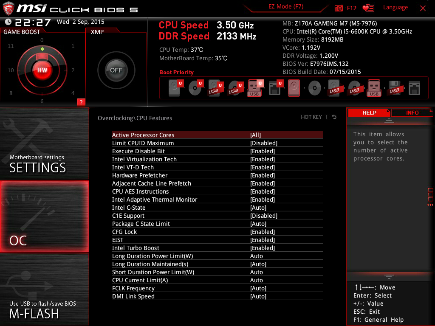Image resolution: width=435 pixels, height=326 pixels.
Task: Select USB floppy boot device icon
Action: pos(394,88)
